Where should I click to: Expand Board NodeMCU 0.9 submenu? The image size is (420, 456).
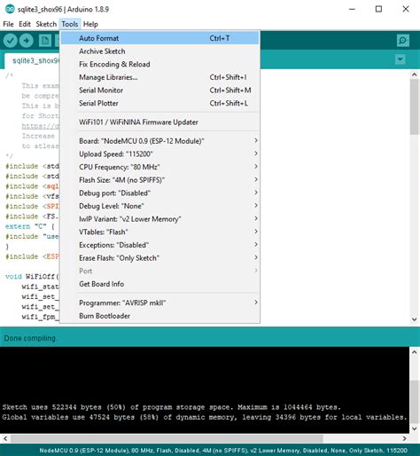[x=159, y=141]
